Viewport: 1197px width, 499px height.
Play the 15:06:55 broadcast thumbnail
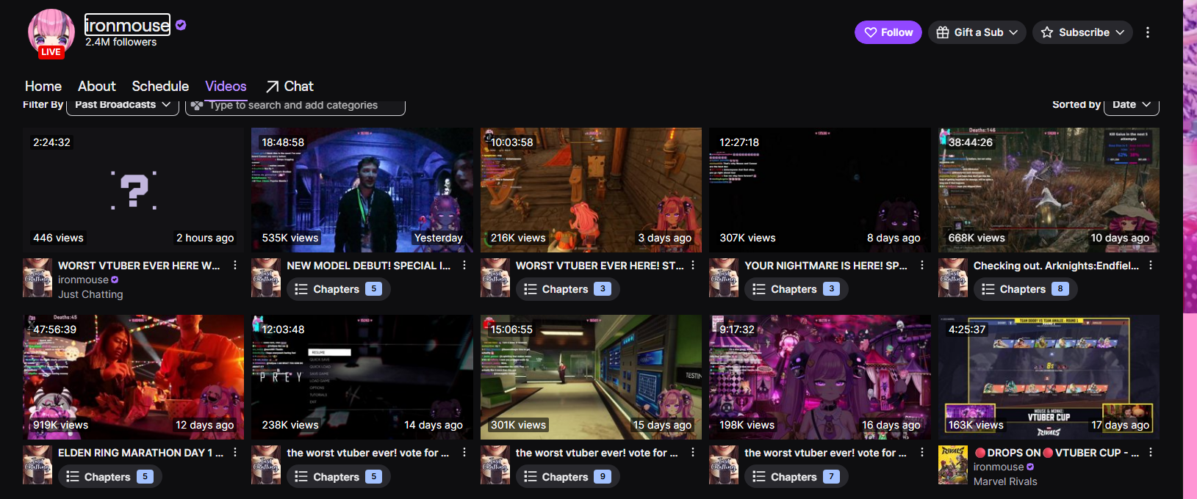591,377
